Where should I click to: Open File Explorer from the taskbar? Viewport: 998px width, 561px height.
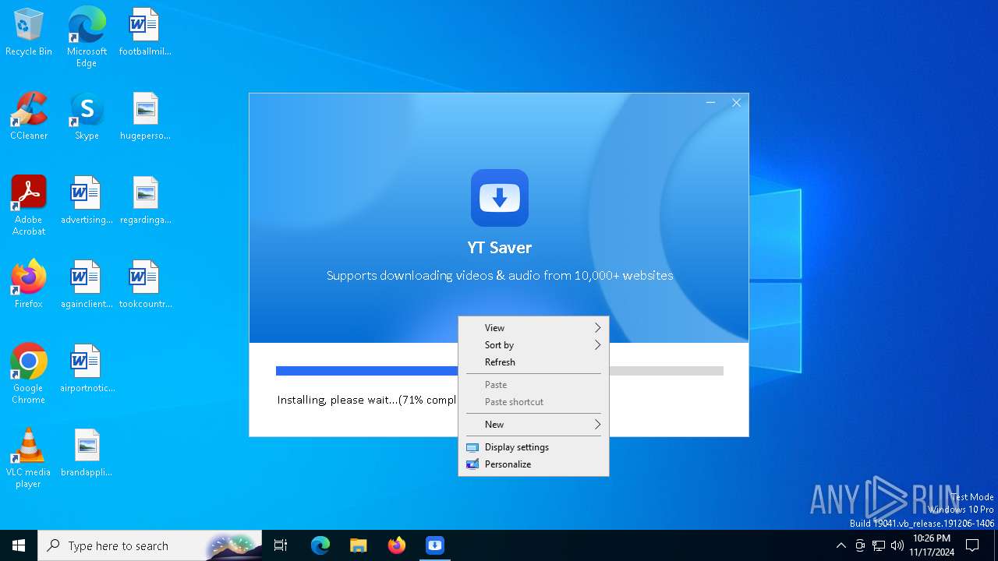(x=358, y=545)
